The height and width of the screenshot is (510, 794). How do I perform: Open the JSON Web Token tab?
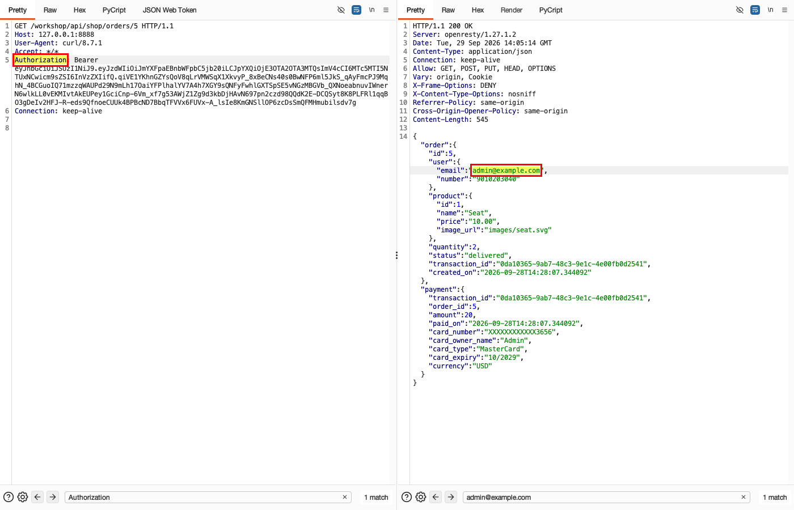click(170, 10)
